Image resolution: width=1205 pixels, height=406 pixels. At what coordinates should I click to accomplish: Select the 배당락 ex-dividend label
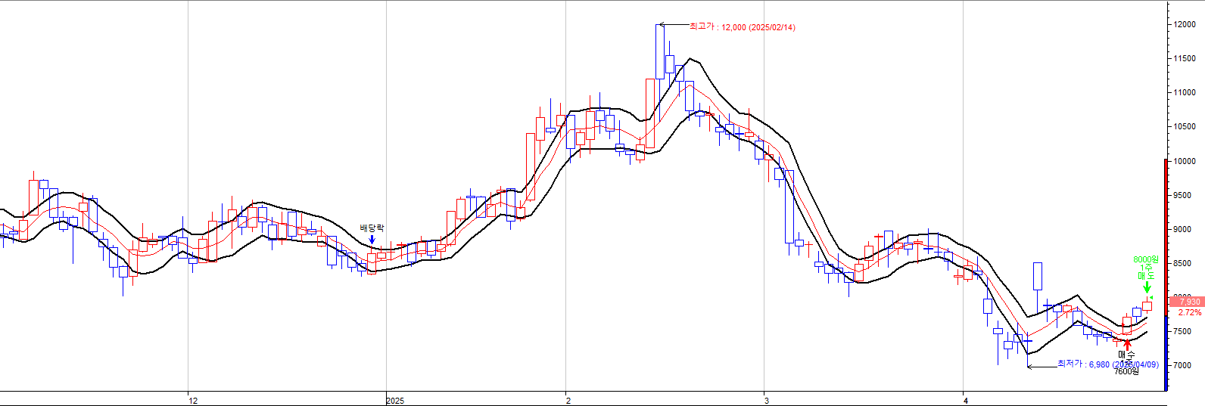pyautogui.click(x=372, y=228)
